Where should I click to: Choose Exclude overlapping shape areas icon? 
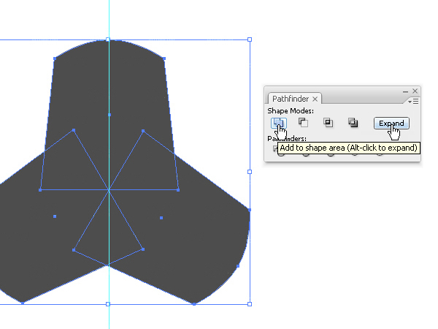[353, 123]
